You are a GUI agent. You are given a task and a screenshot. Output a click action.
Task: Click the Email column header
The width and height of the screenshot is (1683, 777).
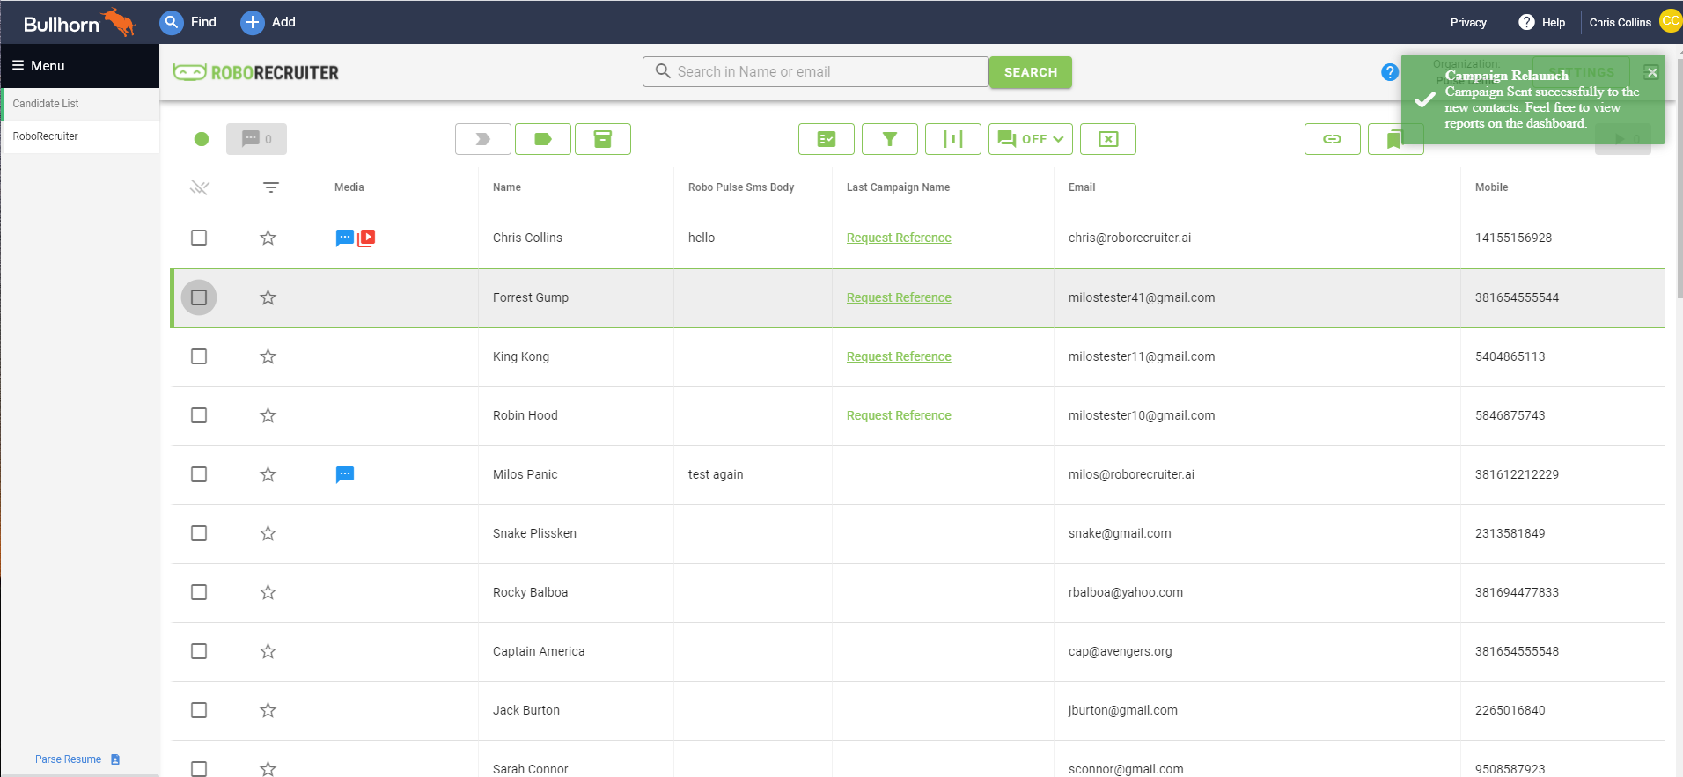click(1082, 187)
